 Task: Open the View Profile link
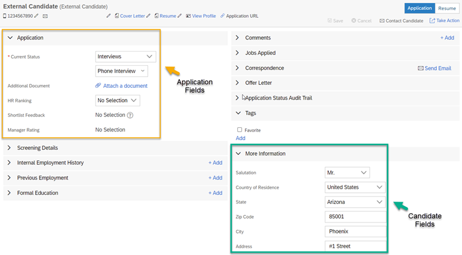coord(204,16)
